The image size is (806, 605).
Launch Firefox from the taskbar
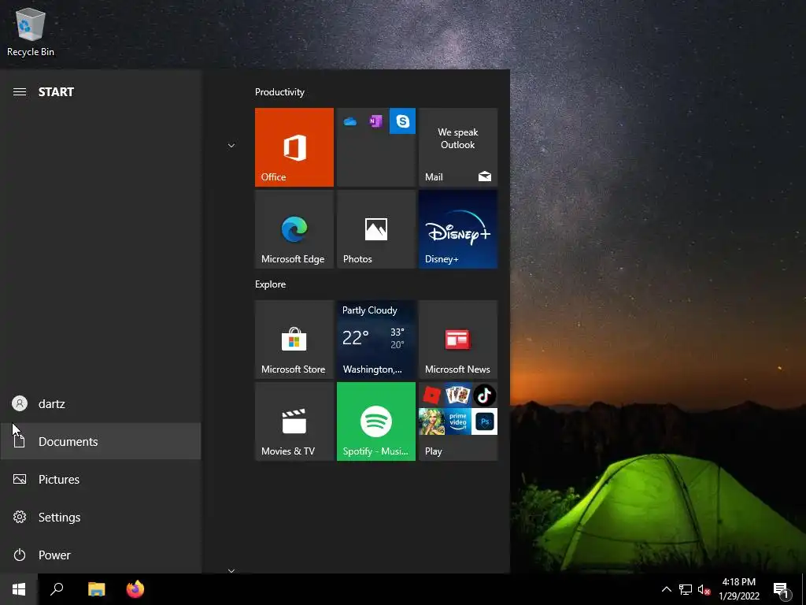(x=135, y=589)
